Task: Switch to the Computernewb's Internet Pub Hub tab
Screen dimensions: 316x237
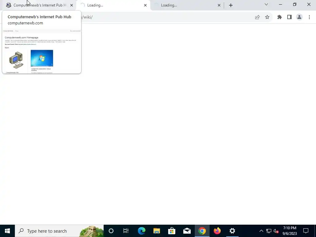Action: tap(39, 5)
